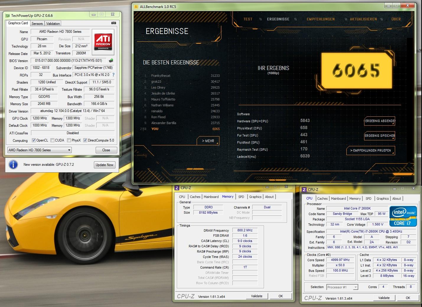Click the BIOS save chip icon in GPU-Z
Viewport: 422px width, 307px height.
click(x=111, y=61)
